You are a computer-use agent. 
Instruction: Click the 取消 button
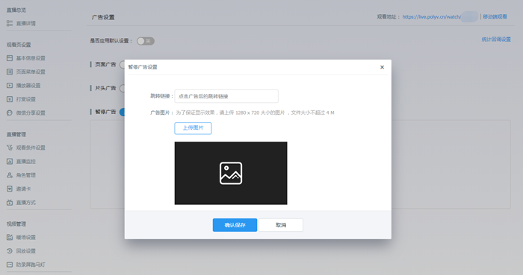(x=281, y=225)
